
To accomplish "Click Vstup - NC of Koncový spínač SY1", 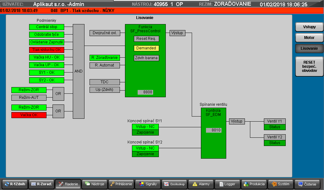I will [x=145, y=127].
